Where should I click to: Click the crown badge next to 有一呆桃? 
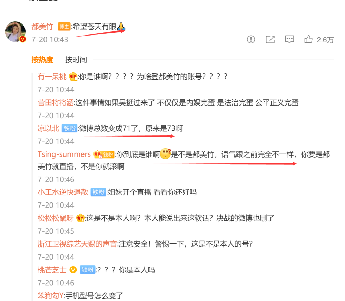[73, 77]
